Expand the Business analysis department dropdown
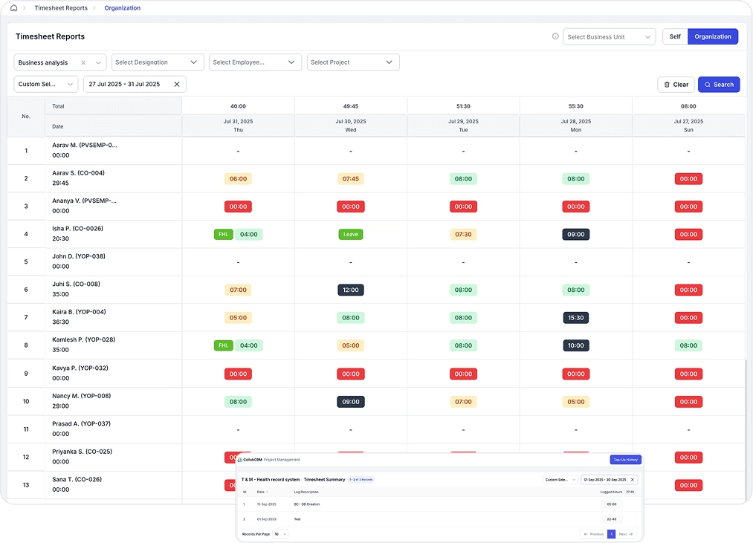Image resolution: width=753 pixels, height=543 pixels. coord(98,62)
